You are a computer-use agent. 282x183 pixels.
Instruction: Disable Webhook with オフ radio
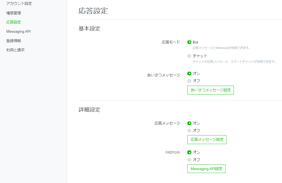(x=189, y=160)
